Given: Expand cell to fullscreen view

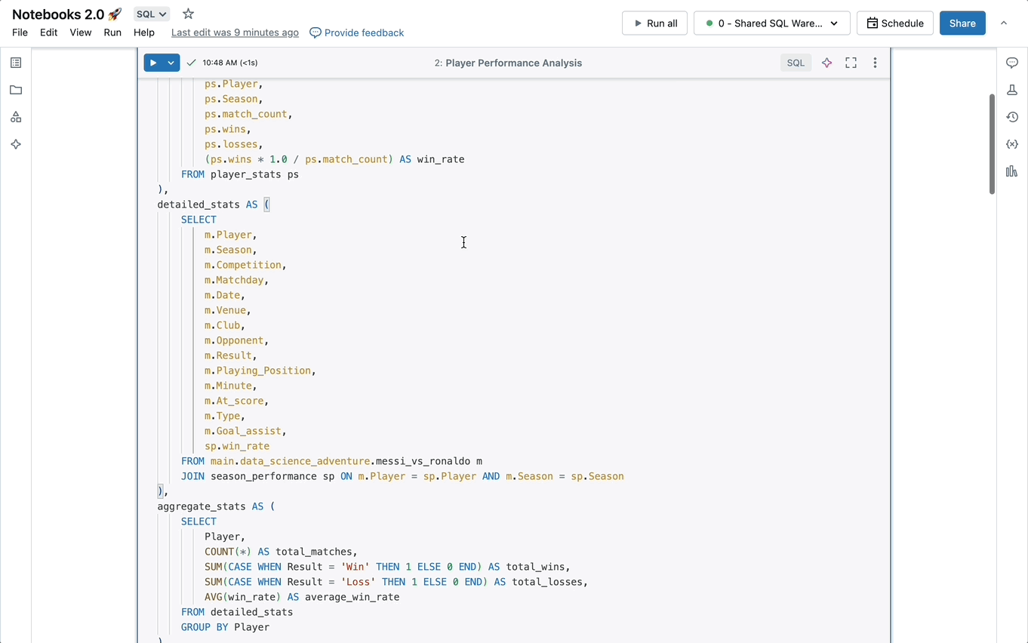Looking at the screenshot, I should (x=851, y=63).
